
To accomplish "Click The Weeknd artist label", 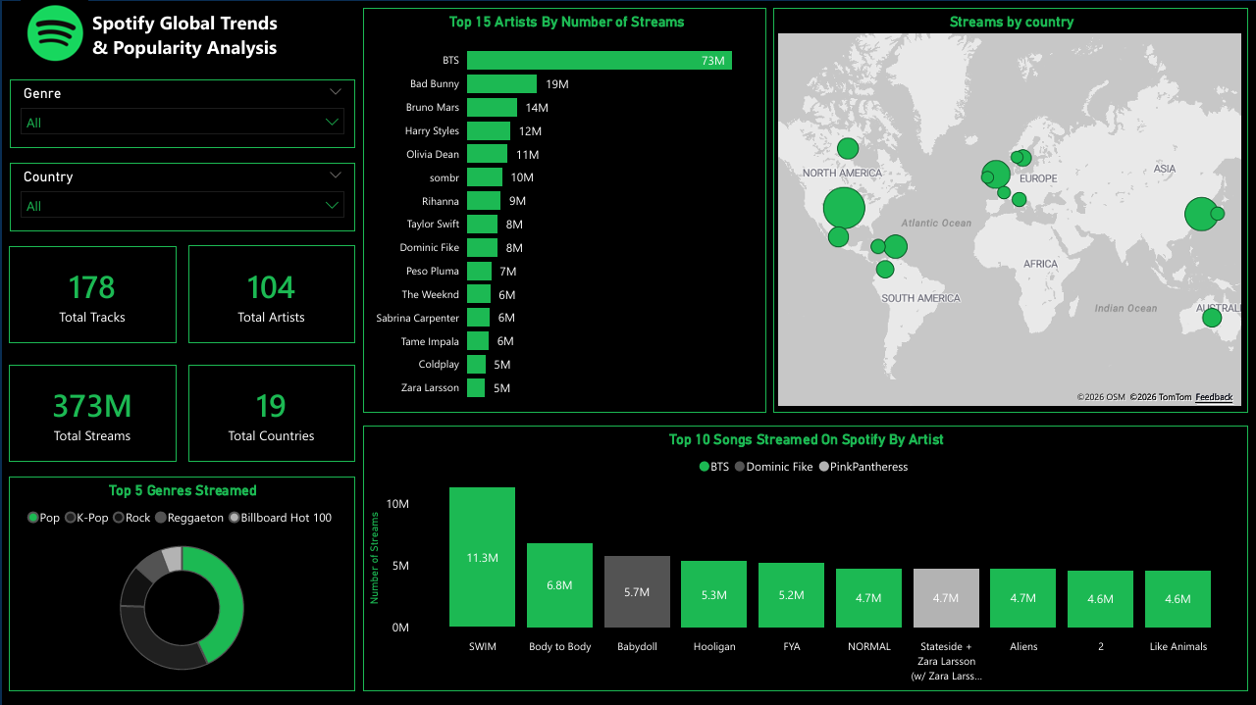I will pyautogui.click(x=430, y=295).
